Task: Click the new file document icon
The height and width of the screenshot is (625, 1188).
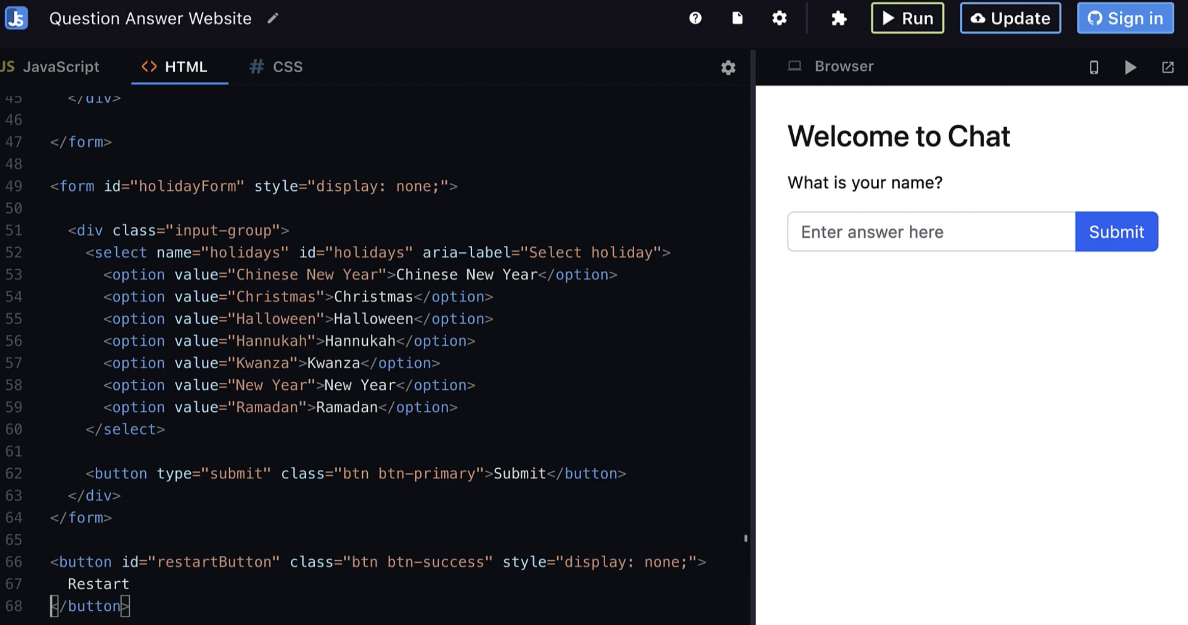Action: click(x=737, y=18)
